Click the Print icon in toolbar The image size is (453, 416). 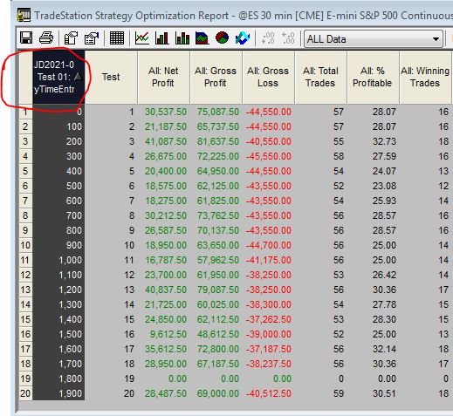(x=46, y=38)
